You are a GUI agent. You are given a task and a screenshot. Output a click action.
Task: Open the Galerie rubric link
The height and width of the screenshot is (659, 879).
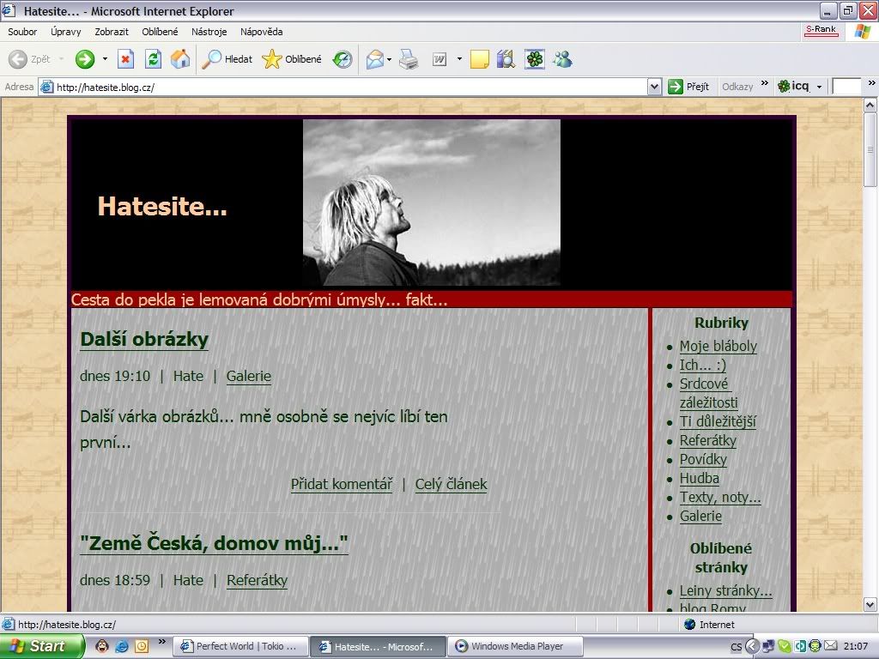point(700,516)
